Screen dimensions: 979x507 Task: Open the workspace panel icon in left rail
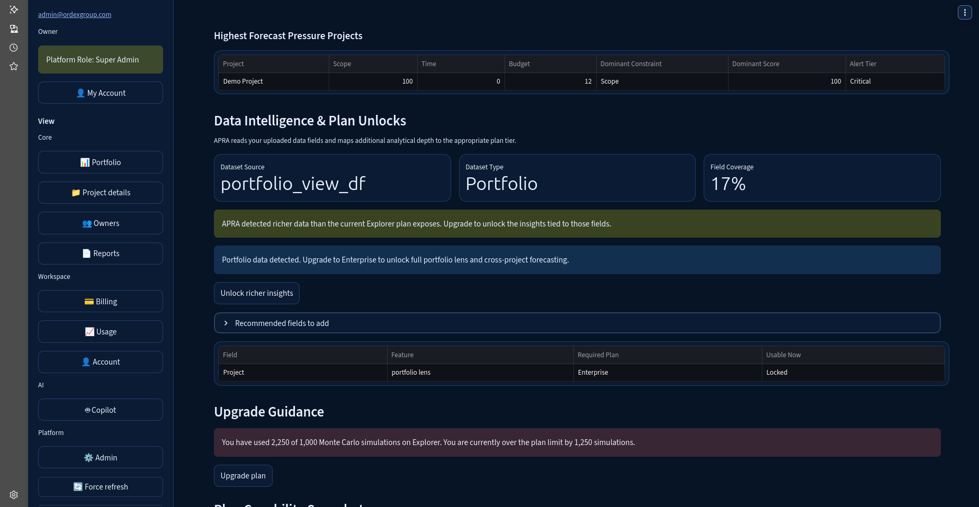point(14,29)
